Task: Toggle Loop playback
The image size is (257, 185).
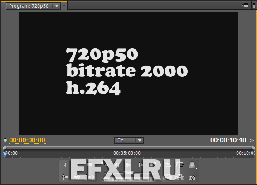Action: point(168,165)
